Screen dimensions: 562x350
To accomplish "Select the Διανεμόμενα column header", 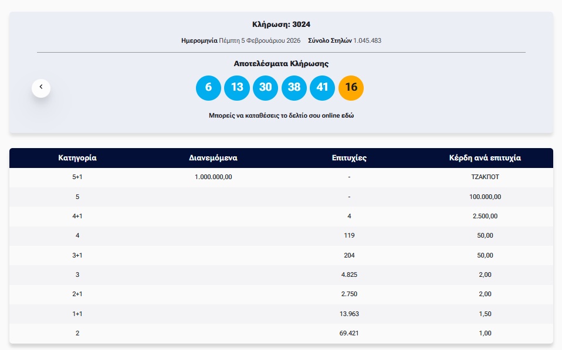I will point(213,158).
